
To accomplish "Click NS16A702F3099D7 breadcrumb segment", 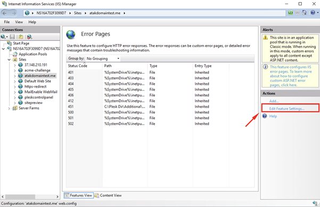I will 51,13.
